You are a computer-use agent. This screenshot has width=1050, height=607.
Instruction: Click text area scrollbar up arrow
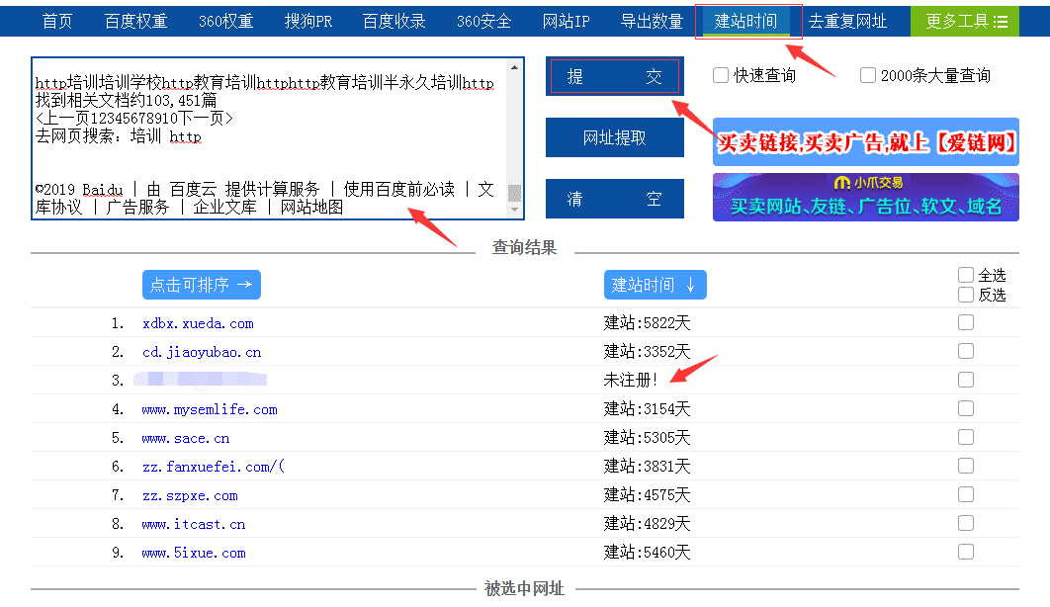point(514,67)
